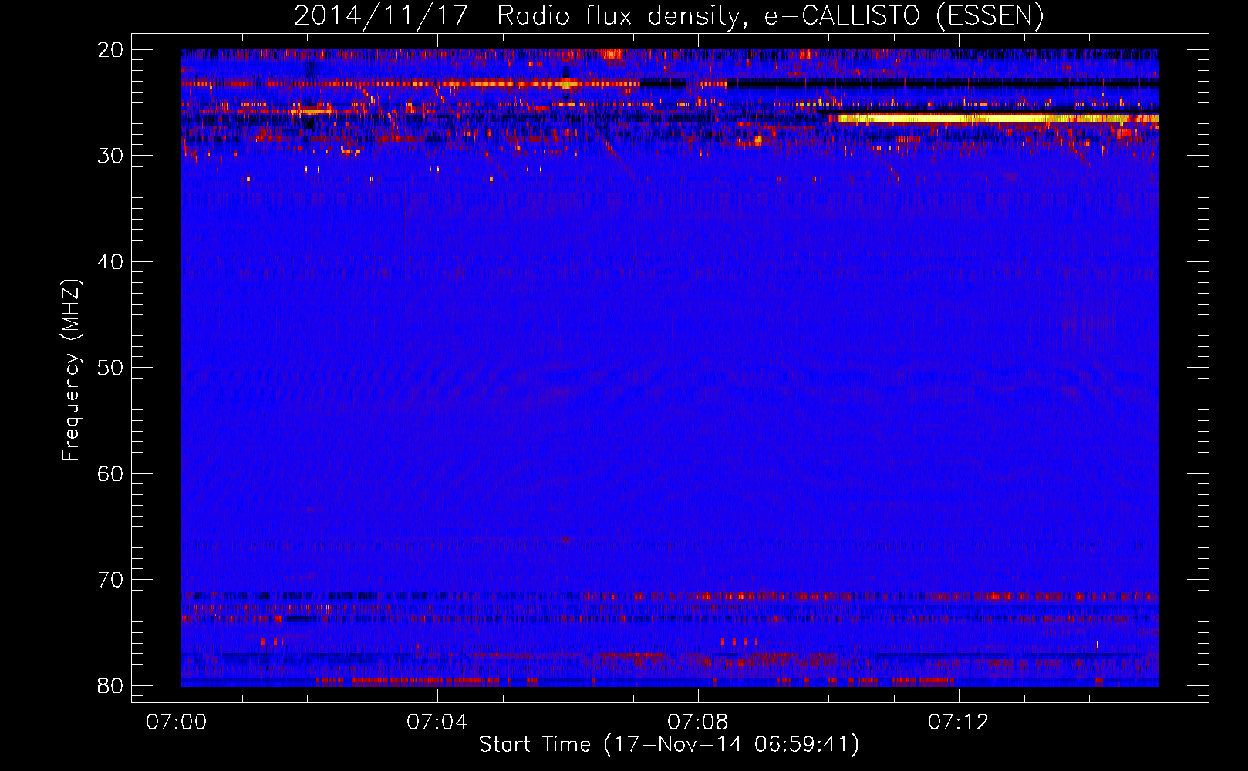Select the 'e-CALLISTO (ESSEN)' title text
This screenshot has height=771, width=1248.
click(x=904, y=16)
